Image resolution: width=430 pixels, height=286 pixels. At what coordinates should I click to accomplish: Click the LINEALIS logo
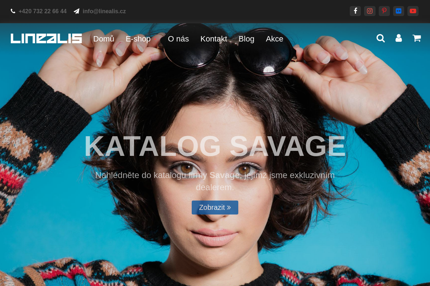pos(46,38)
